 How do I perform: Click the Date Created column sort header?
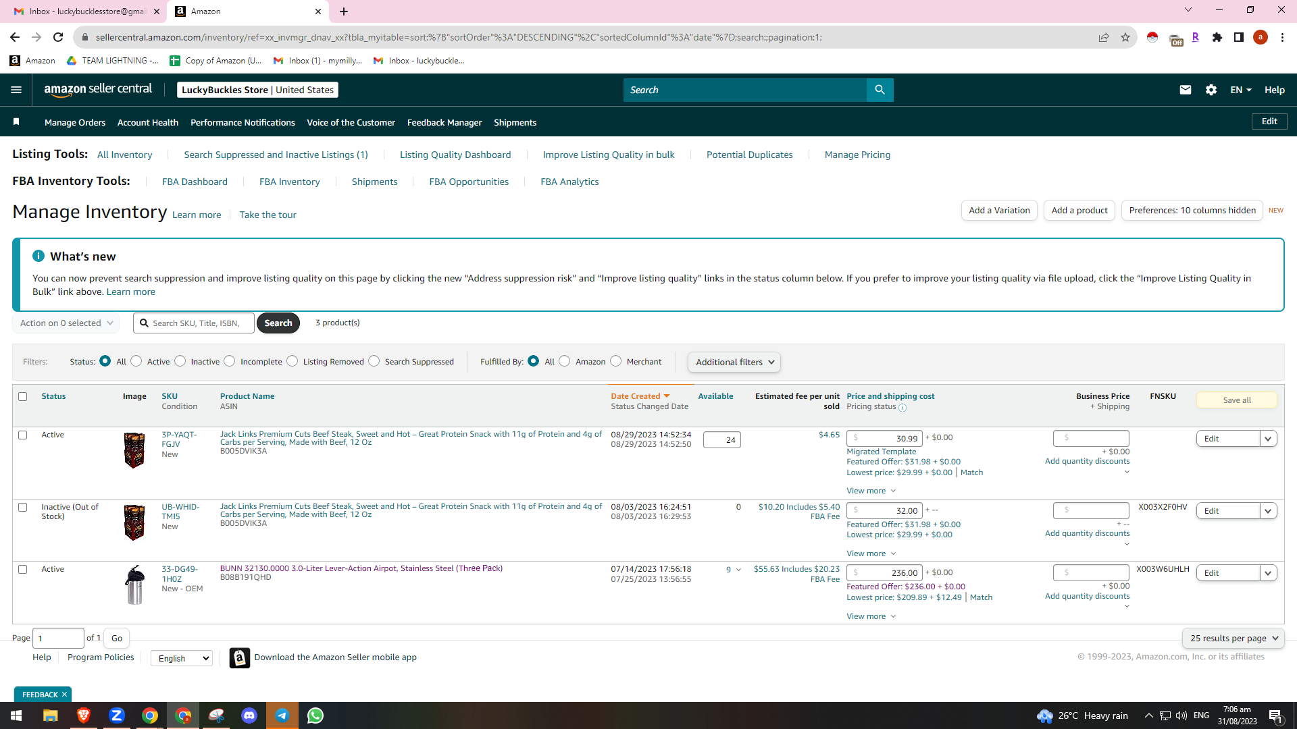click(x=640, y=396)
